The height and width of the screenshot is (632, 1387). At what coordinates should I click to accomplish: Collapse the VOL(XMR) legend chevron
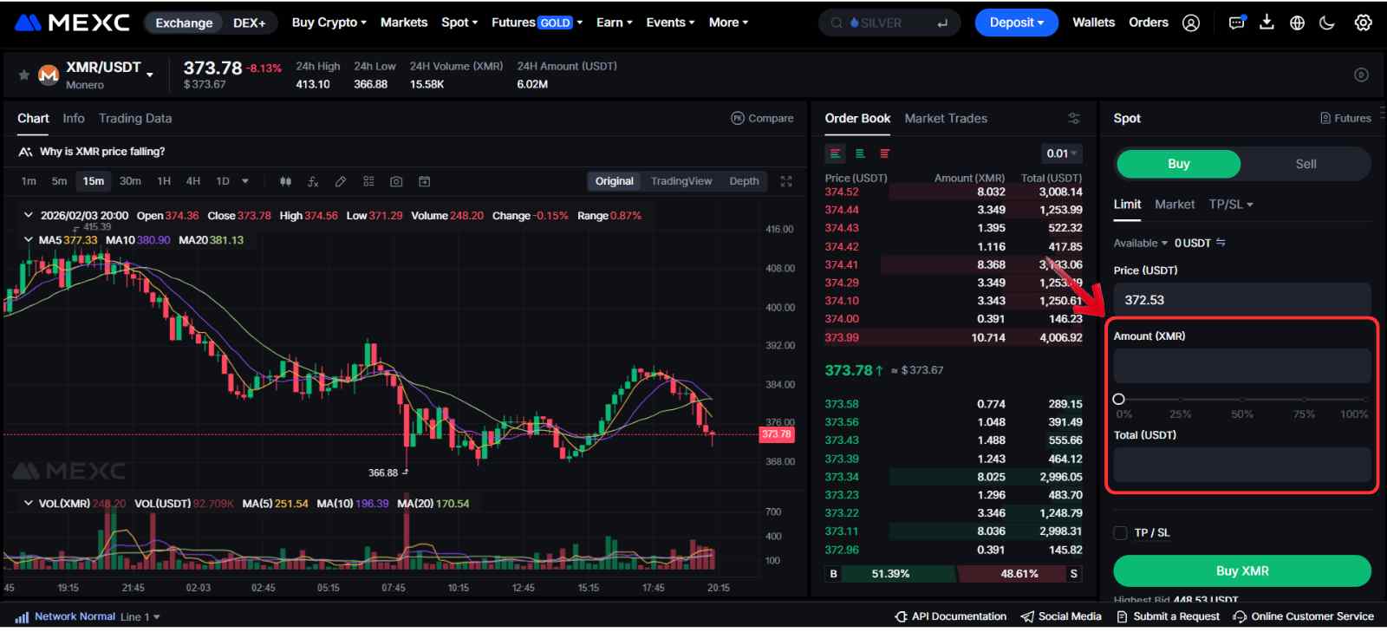click(x=28, y=503)
